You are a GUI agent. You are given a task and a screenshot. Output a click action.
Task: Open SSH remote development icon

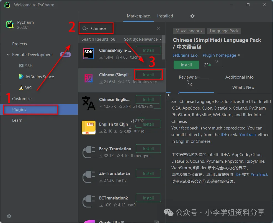pos(21,66)
